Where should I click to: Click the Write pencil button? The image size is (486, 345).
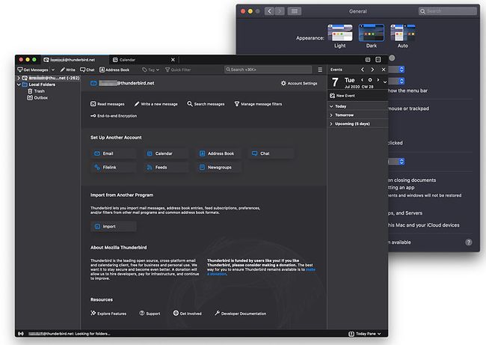[67, 70]
